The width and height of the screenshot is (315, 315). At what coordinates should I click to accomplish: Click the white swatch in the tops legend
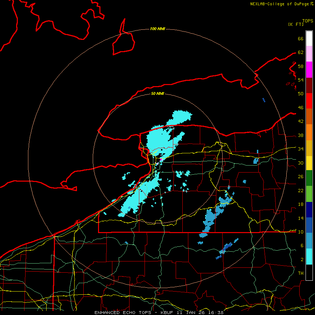pyautogui.click(x=309, y=38)
